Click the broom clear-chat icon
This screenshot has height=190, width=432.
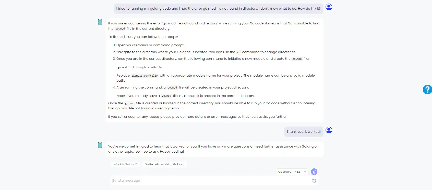pyautogui.click(x=314, y=172)
